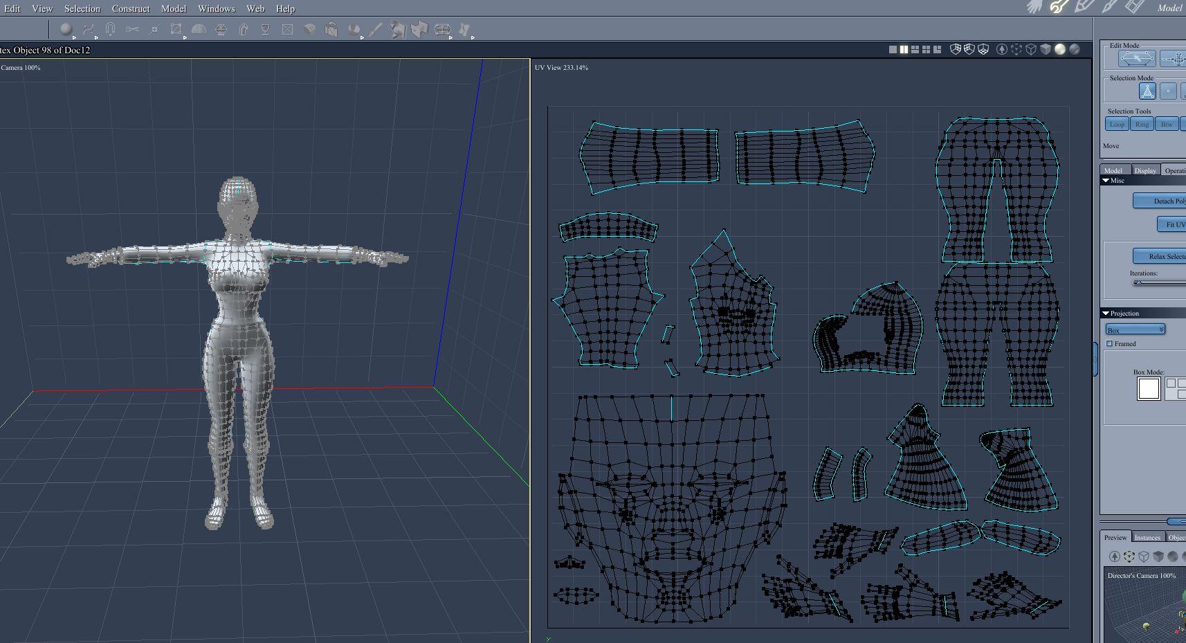
Task: Switch to the Display tab
Action: (x=1145, y=170)
